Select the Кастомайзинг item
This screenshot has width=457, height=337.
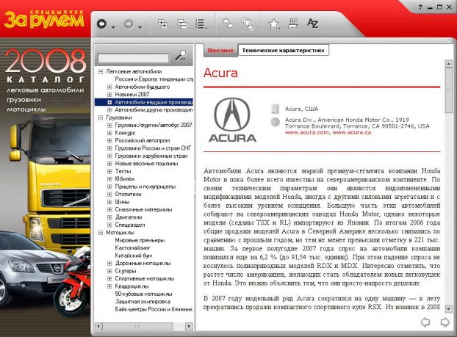(132, 248)
